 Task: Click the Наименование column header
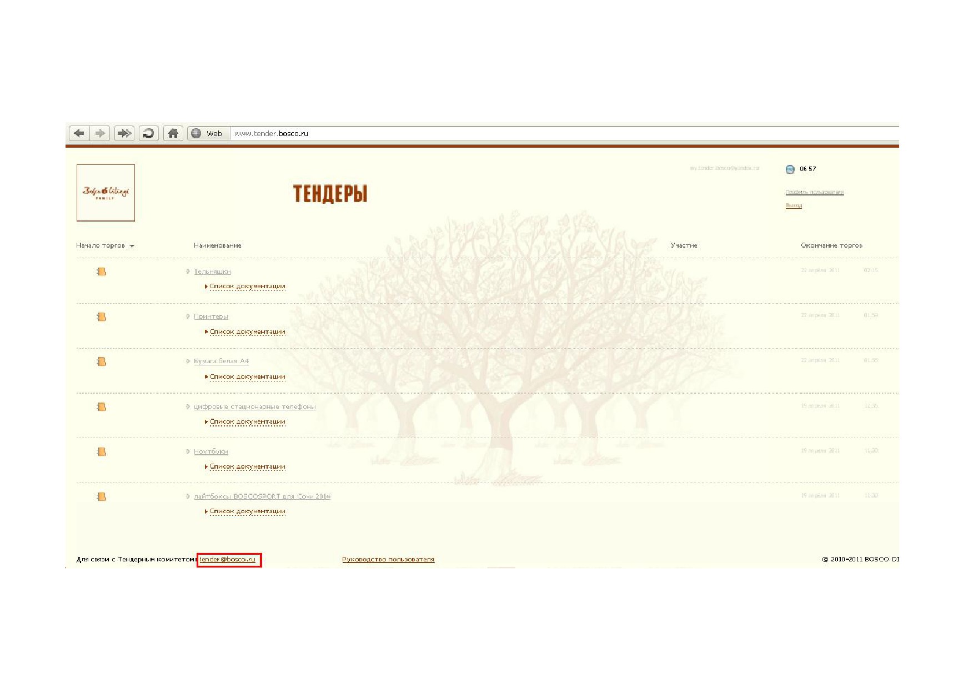[218, 245]
